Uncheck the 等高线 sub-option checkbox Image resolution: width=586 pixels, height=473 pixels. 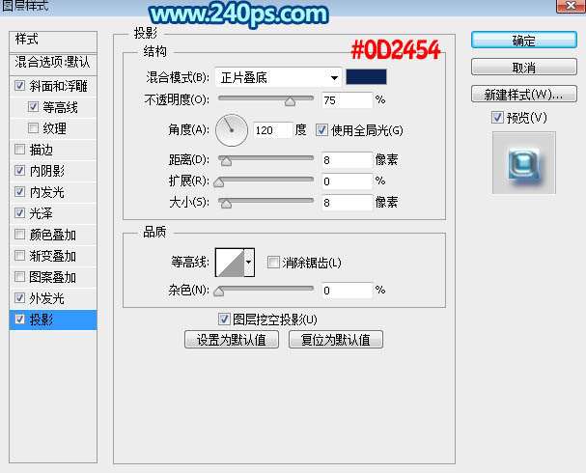pyautogui.click(x=33, y=107)
